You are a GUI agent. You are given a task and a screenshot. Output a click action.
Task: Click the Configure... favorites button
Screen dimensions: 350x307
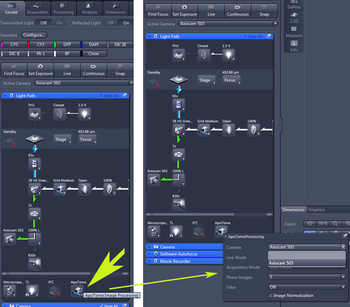34,35
